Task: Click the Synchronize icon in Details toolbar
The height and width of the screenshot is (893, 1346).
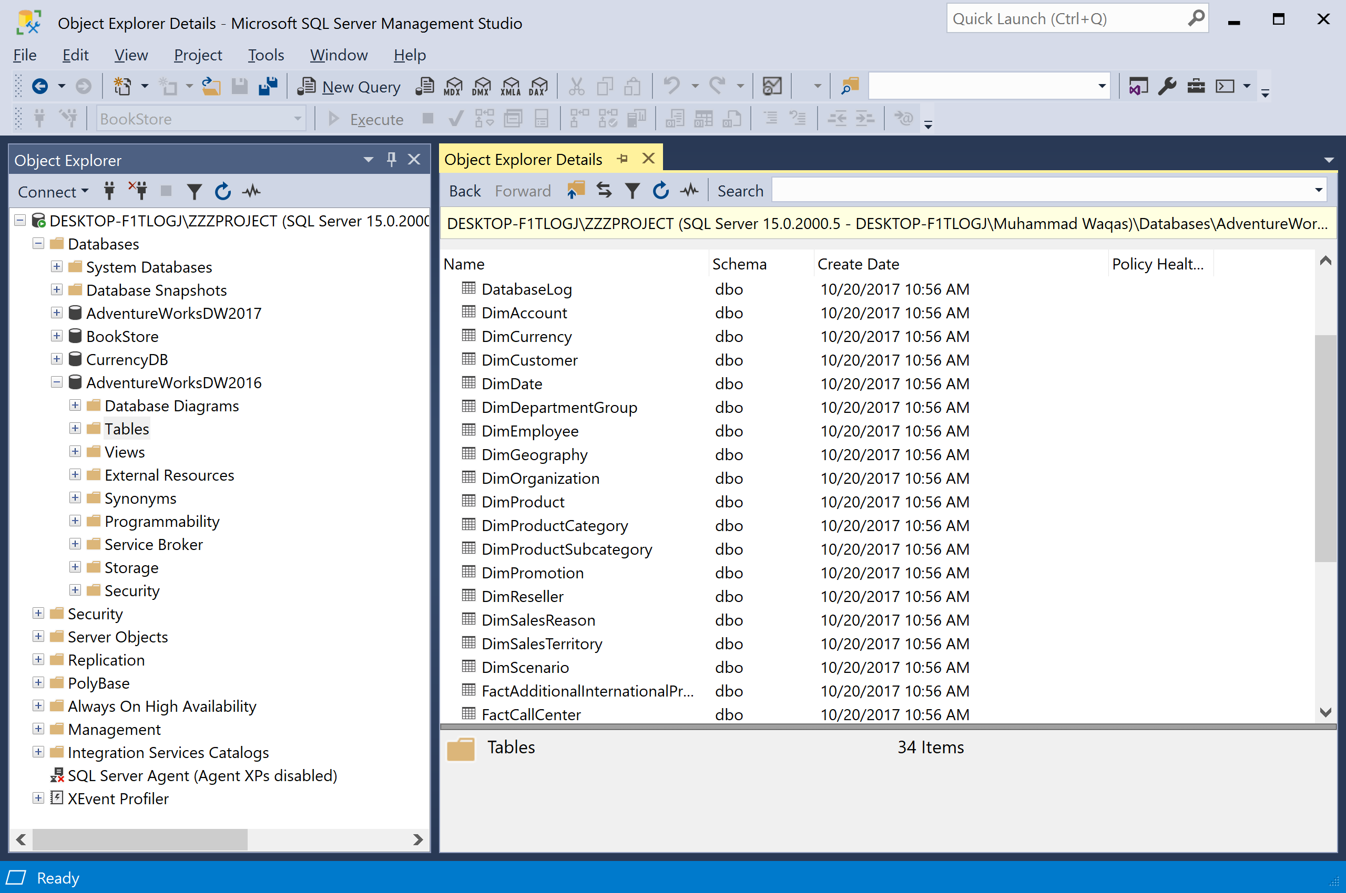Action: pos(604,190)
